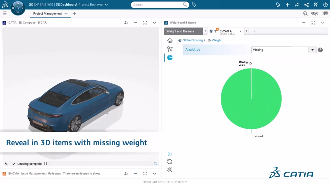Click the 3DS logo in top bar
The image size is (330, 186).
point(5,4)
